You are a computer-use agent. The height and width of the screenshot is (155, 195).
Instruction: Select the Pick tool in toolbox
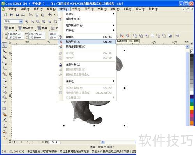pyautogui.click(x=4, y=45)
